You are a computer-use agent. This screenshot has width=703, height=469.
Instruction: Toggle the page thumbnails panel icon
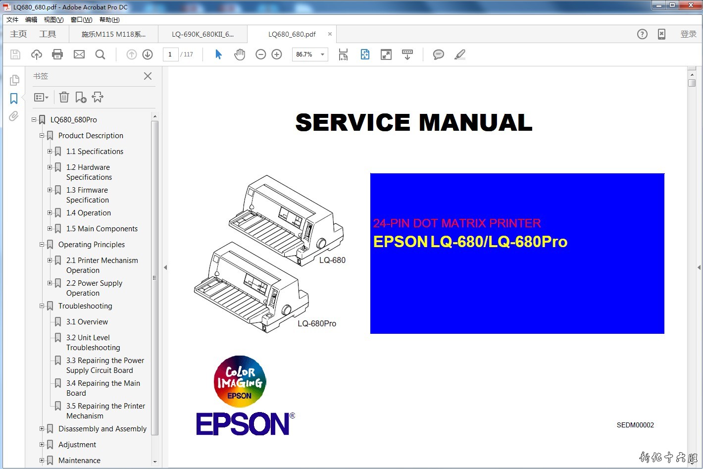click(x=14, y=80)
